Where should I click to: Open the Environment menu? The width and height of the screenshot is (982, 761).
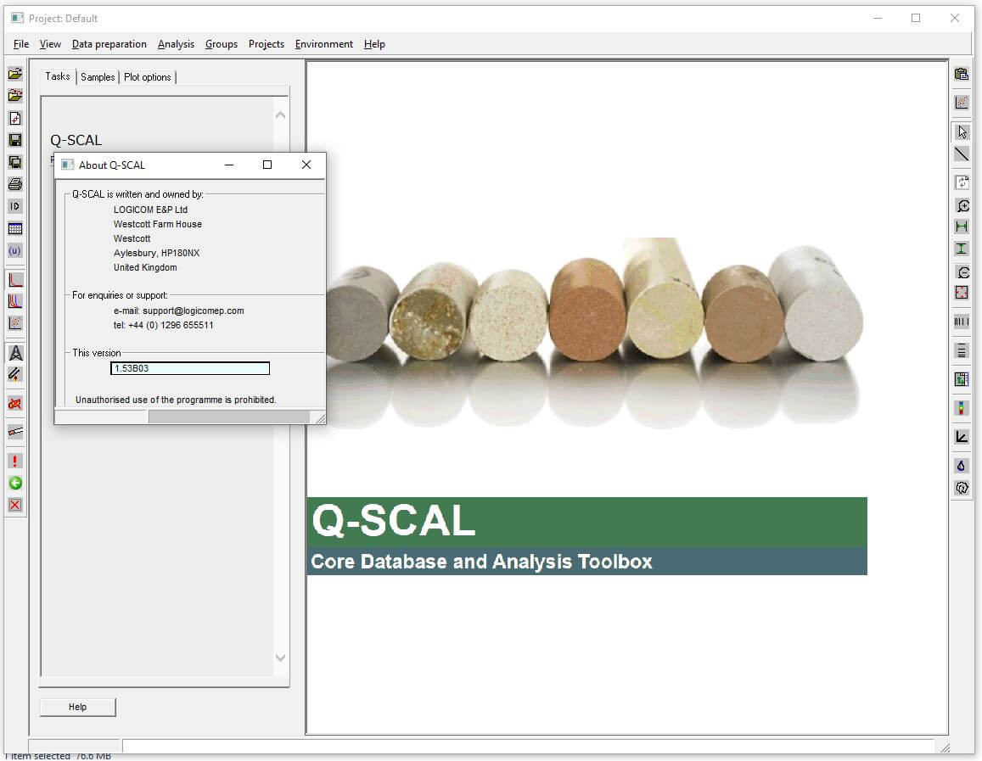click(x=323, y=44)
